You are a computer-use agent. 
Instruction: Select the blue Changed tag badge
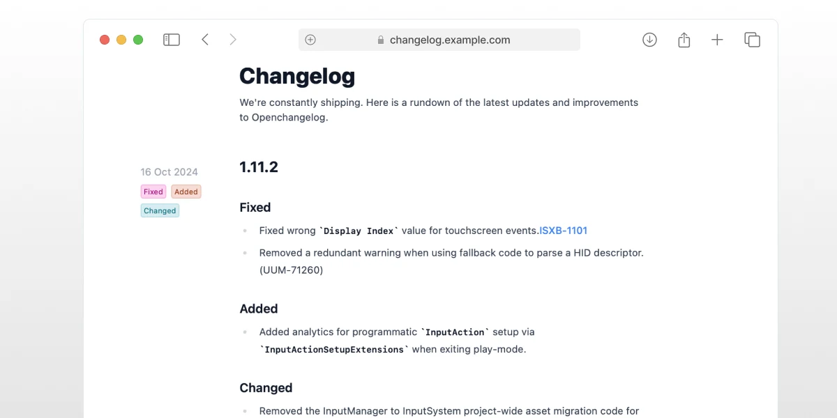[x=159, y=210]
